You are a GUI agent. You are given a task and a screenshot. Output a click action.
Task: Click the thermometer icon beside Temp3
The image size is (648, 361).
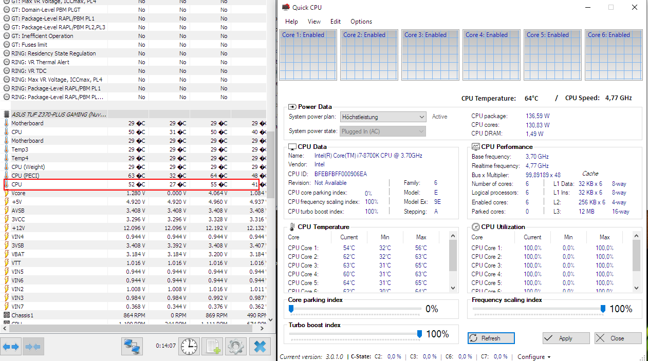tap(6, 149)
